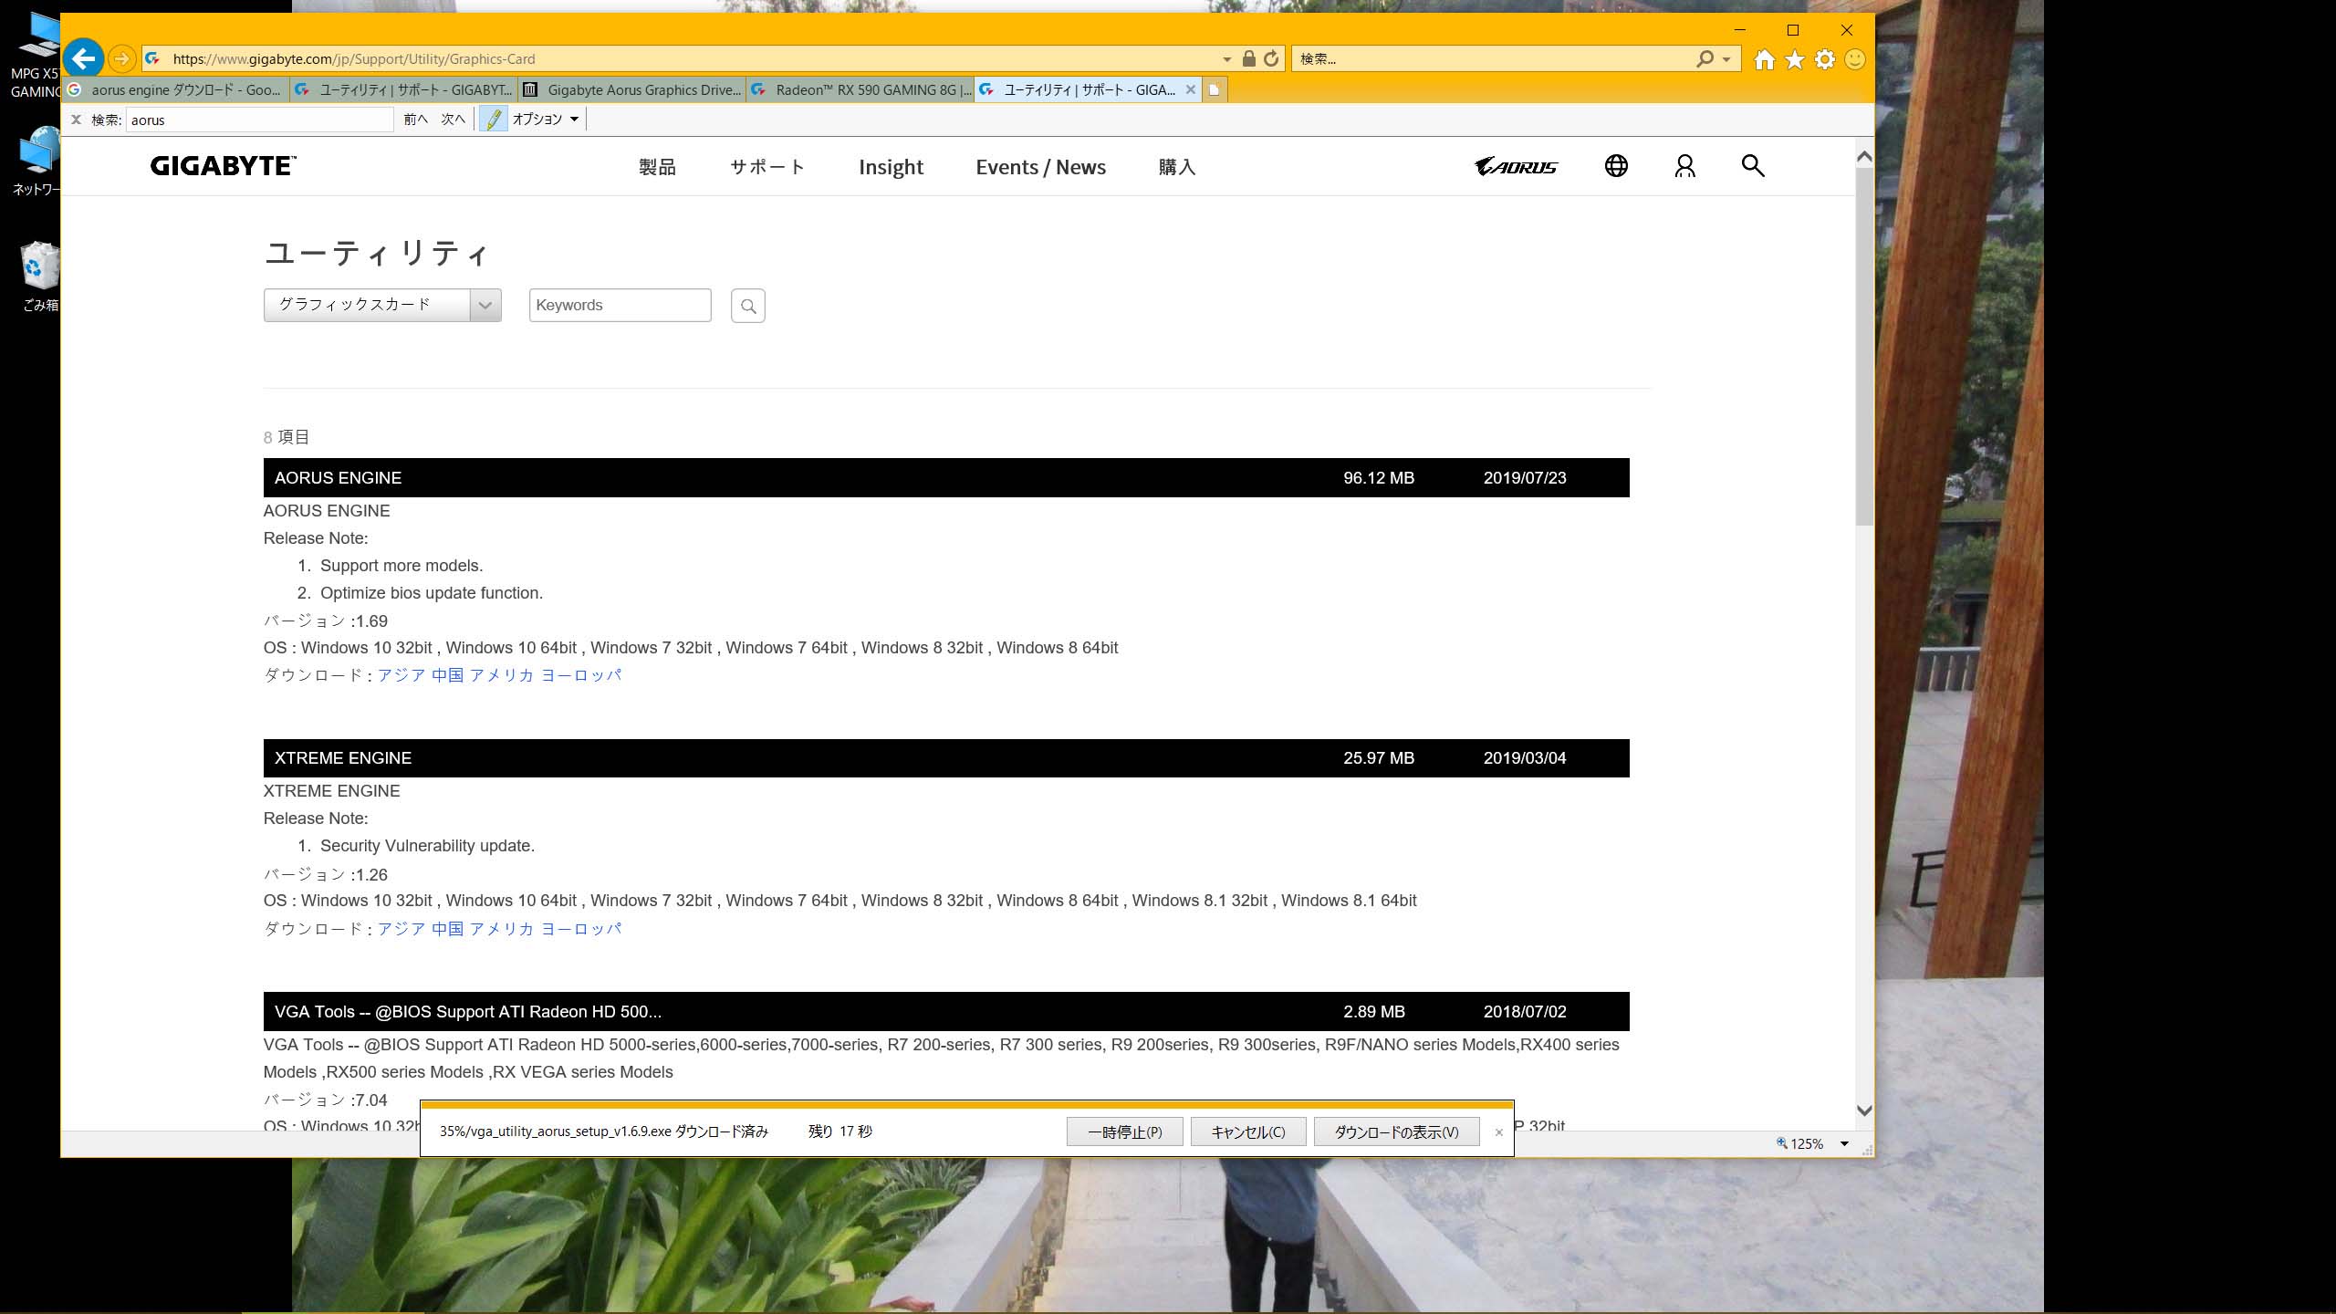Viewport: 2336px width, 1314px height.
Task: Click the GIGABYTE logo
Action: point(224,166)
